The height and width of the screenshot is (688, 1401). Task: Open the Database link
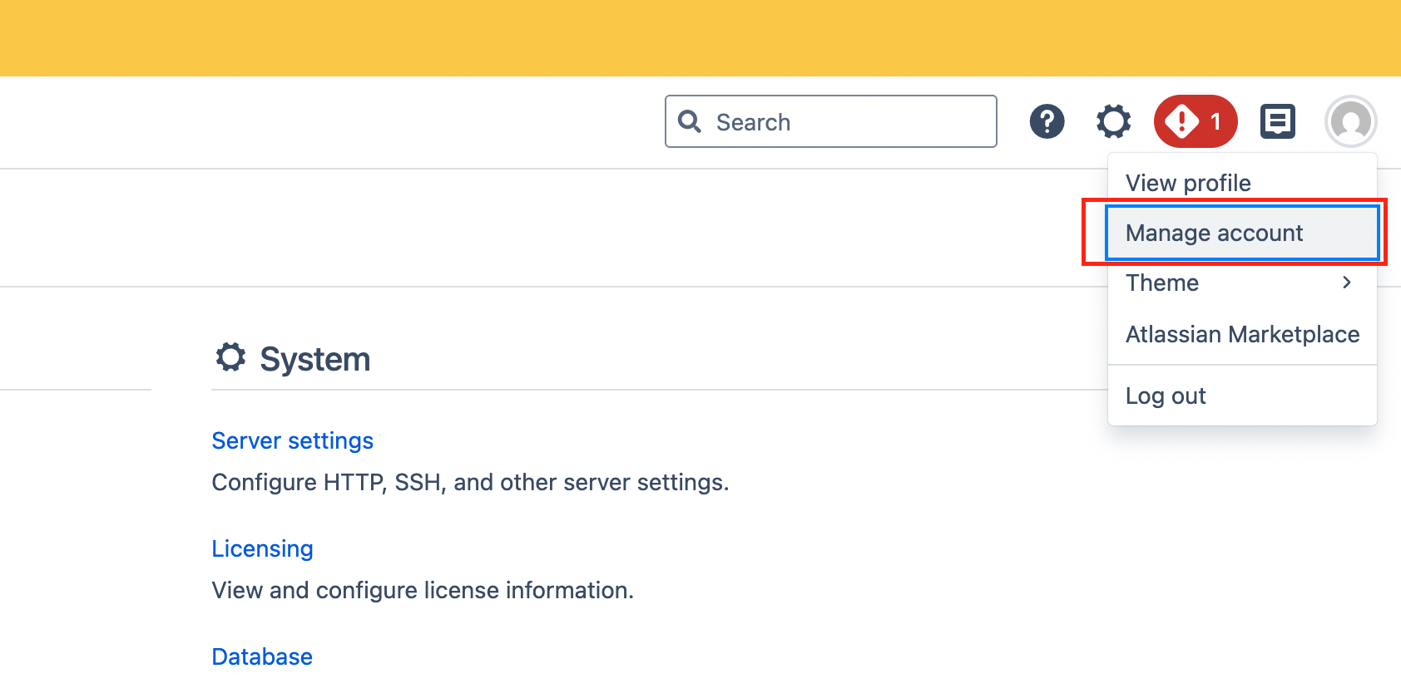pyautogui.click(x=262, y=656)
